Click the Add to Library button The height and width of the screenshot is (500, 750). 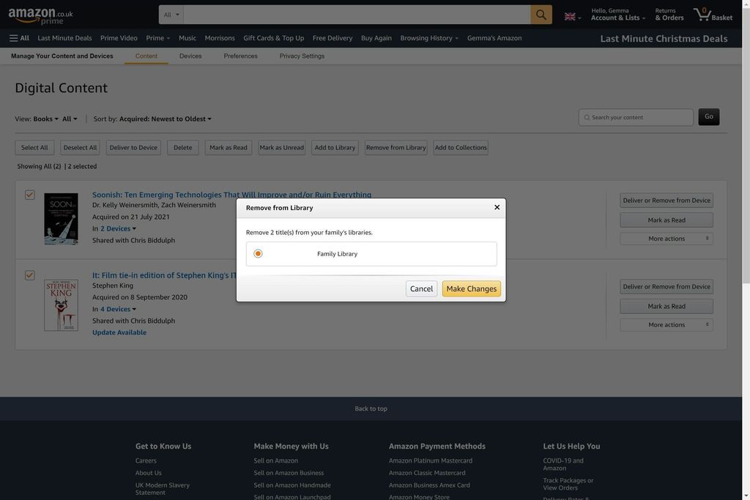335,147
